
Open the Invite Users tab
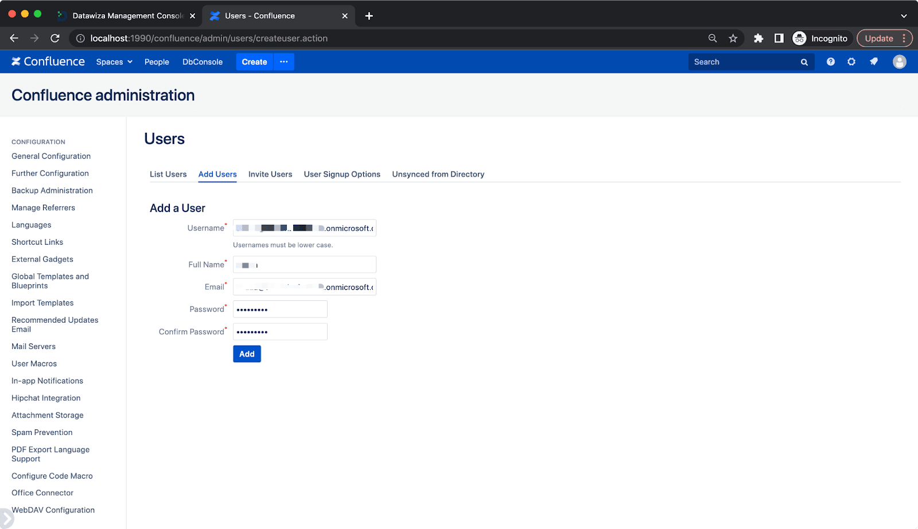tap(270, 174)
